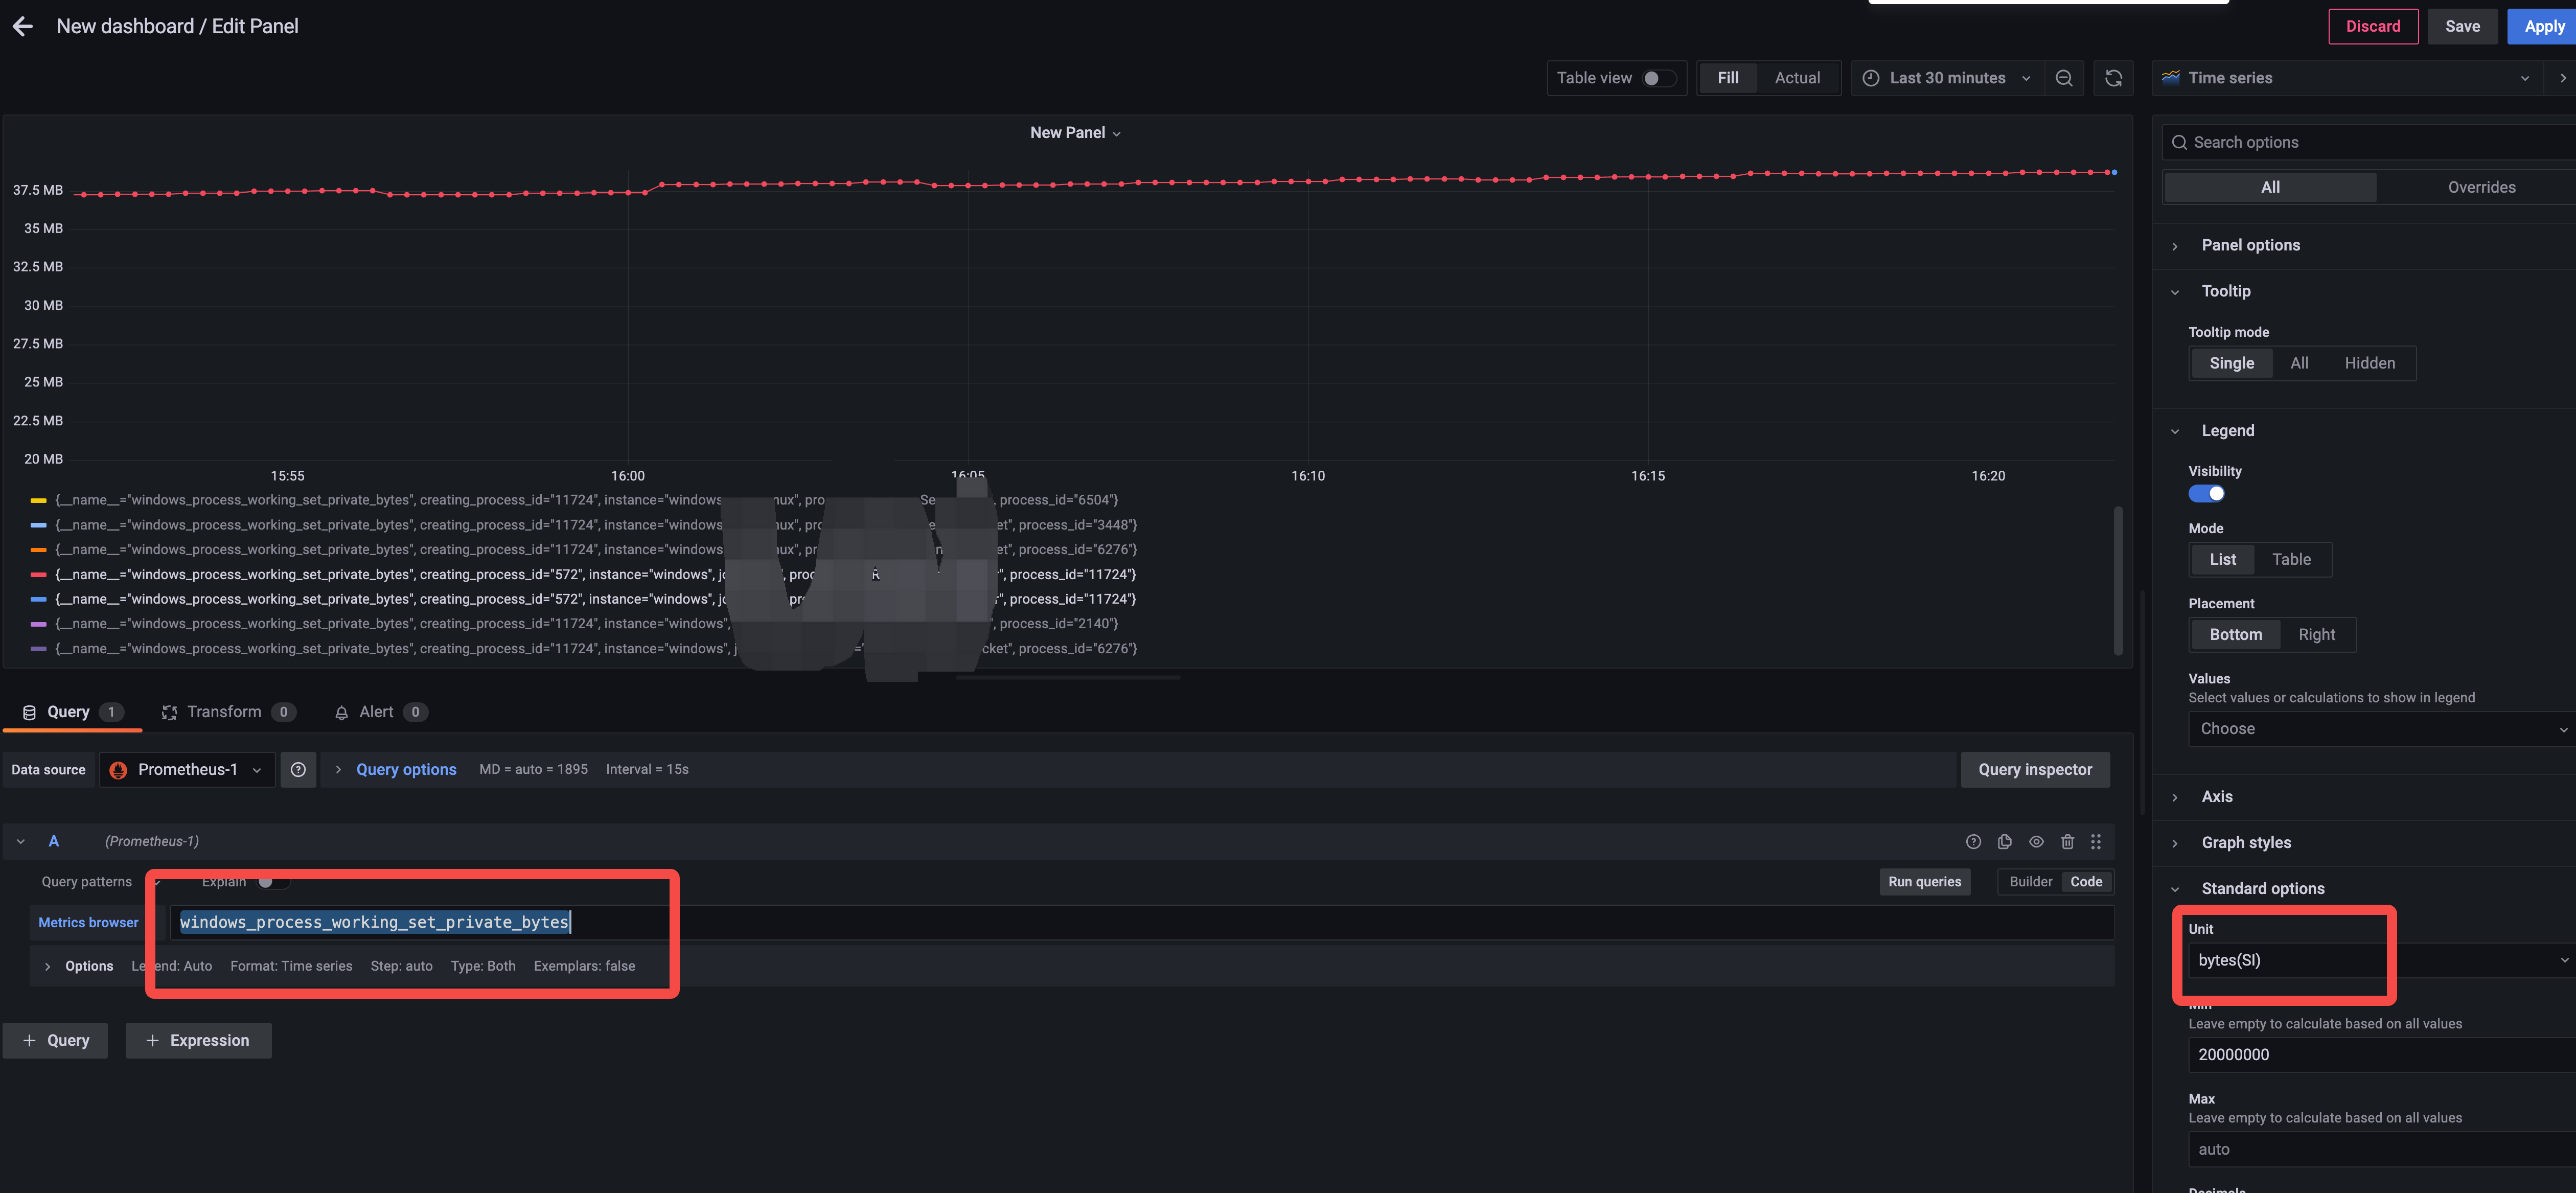Open the Unit bytes(SI) dropdown
This screenshot has width=2576, height=1193.
point(2381,960)
